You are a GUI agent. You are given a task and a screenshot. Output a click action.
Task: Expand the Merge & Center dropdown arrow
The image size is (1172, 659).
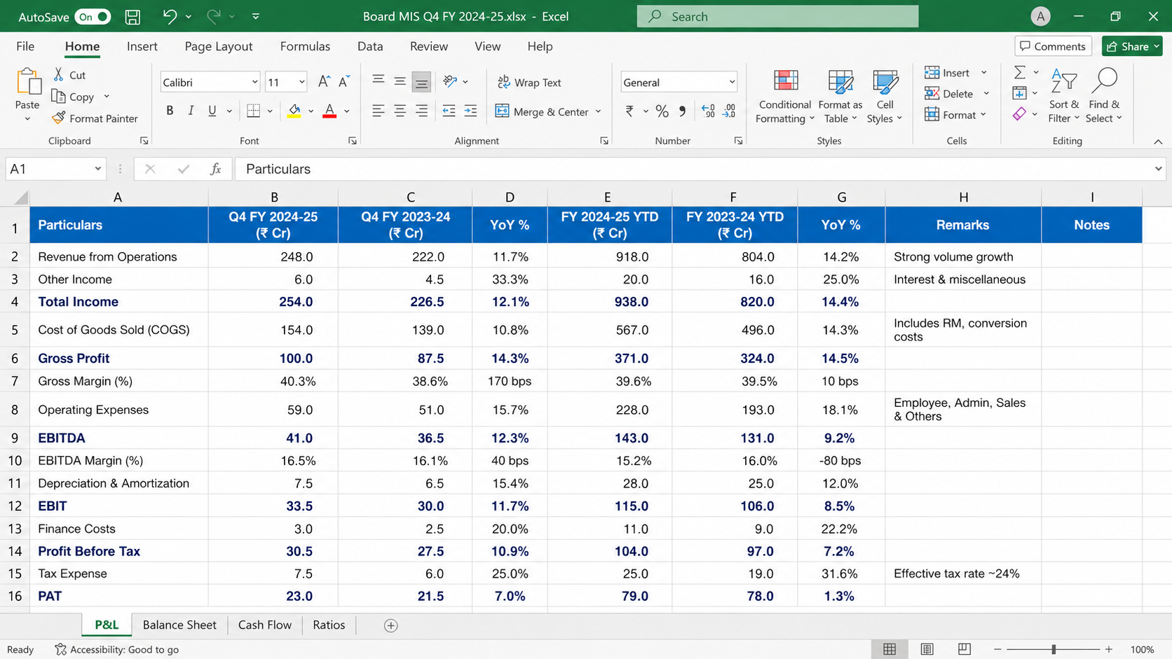(598, 111)
